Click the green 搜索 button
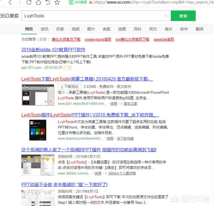The image size is (214, 206). point(183,16)
